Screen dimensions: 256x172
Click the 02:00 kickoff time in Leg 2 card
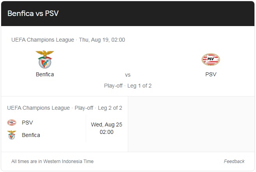click(106, 132)
